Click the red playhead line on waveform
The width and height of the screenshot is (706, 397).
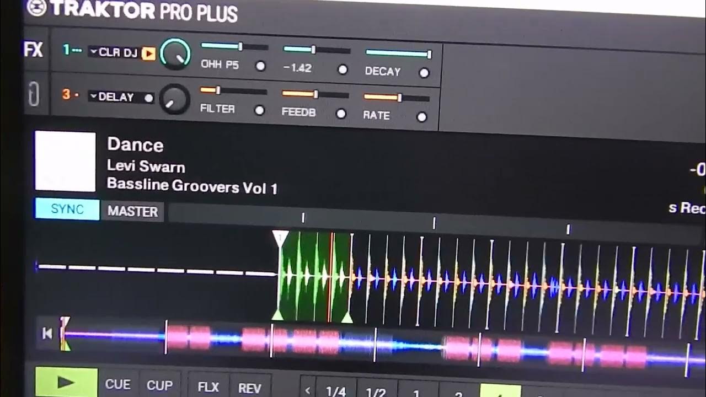click(x=331, y=277)
